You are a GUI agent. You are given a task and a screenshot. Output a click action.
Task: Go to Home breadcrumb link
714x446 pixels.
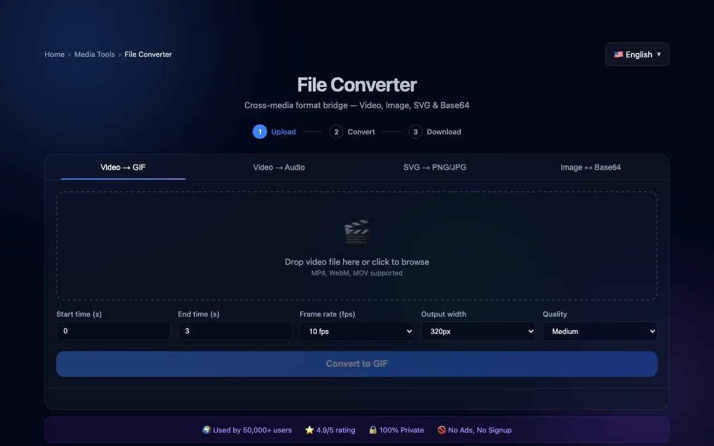click(55, 54)
